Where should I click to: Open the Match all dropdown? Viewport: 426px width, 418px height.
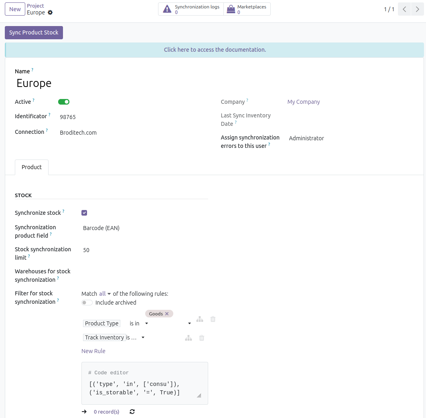[105, 294]
